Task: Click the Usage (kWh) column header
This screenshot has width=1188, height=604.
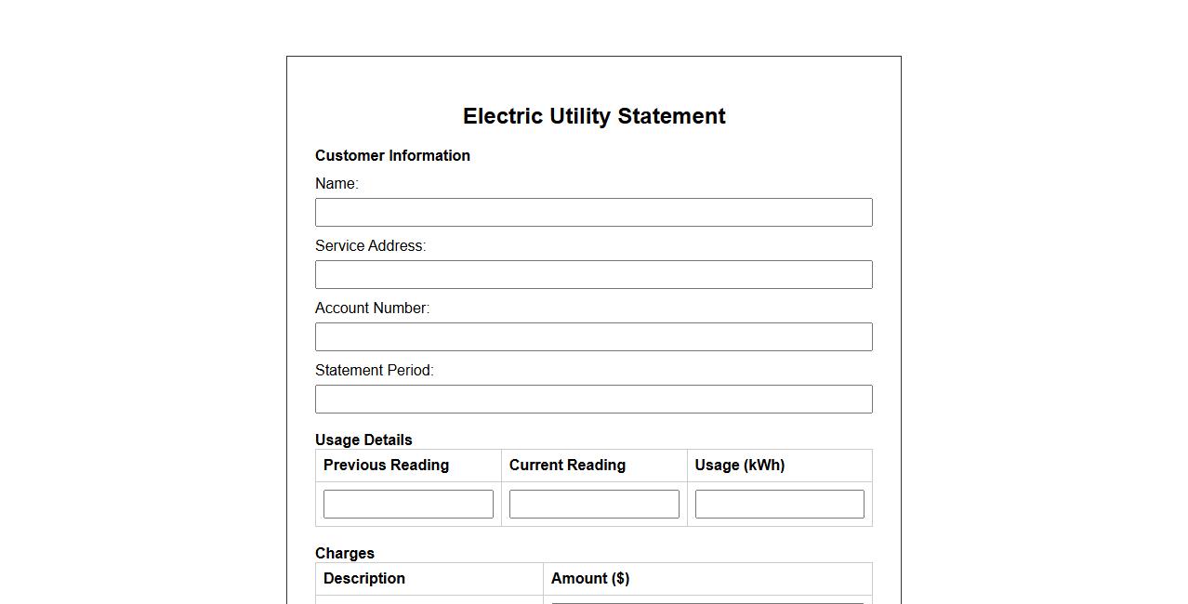Action: [x=739, y=466]
